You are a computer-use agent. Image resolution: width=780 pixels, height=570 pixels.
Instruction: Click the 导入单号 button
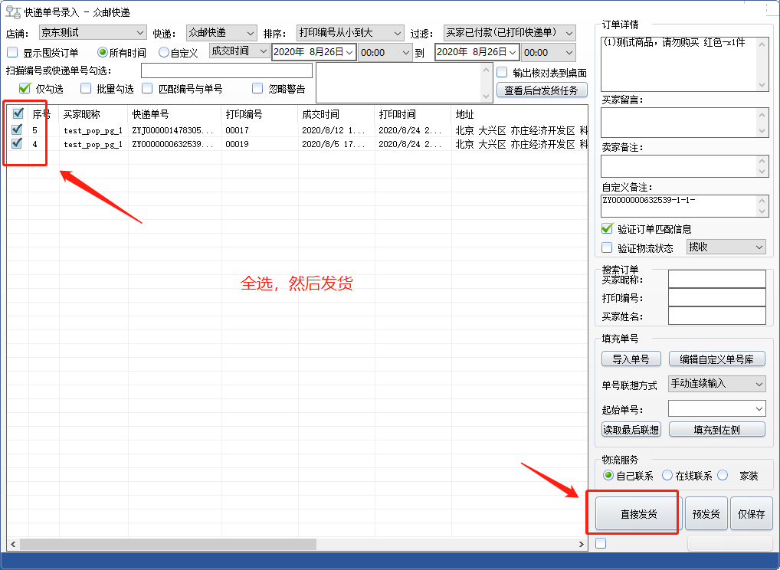pos(631,359)
